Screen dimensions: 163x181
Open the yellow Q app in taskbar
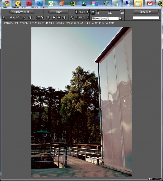pyautogui.click(x=18, y=3)
